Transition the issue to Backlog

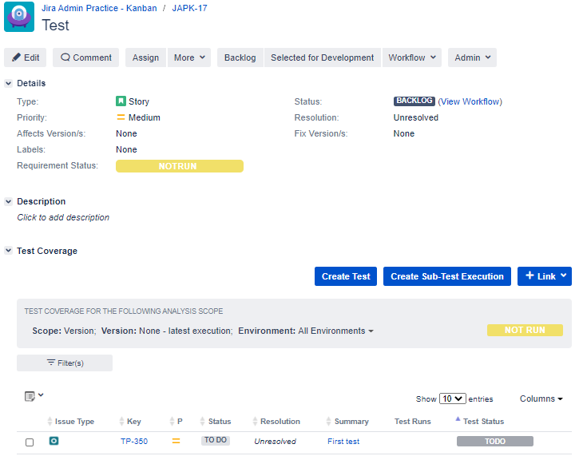click(240, 57)
